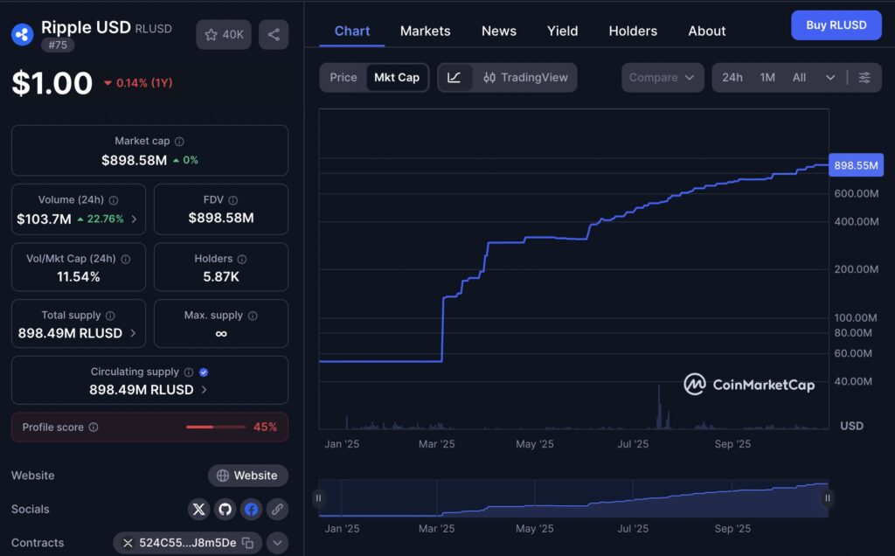Viewport: 895px width, 556px height.
Task: Open the Website link button
Action: pos(247,476)
